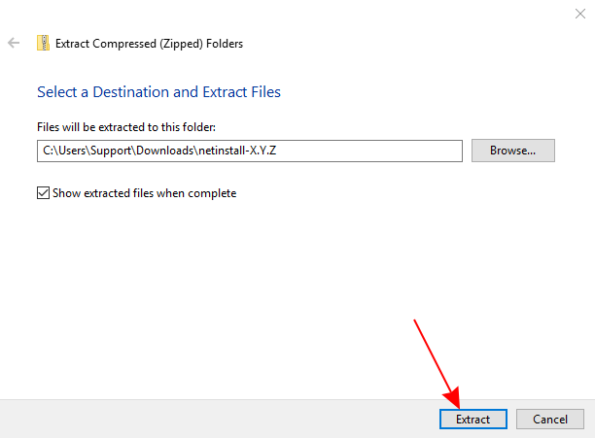The image size is (595, 438).
Task: Click the back arrow in the title bar
Action: click(14, 44)
